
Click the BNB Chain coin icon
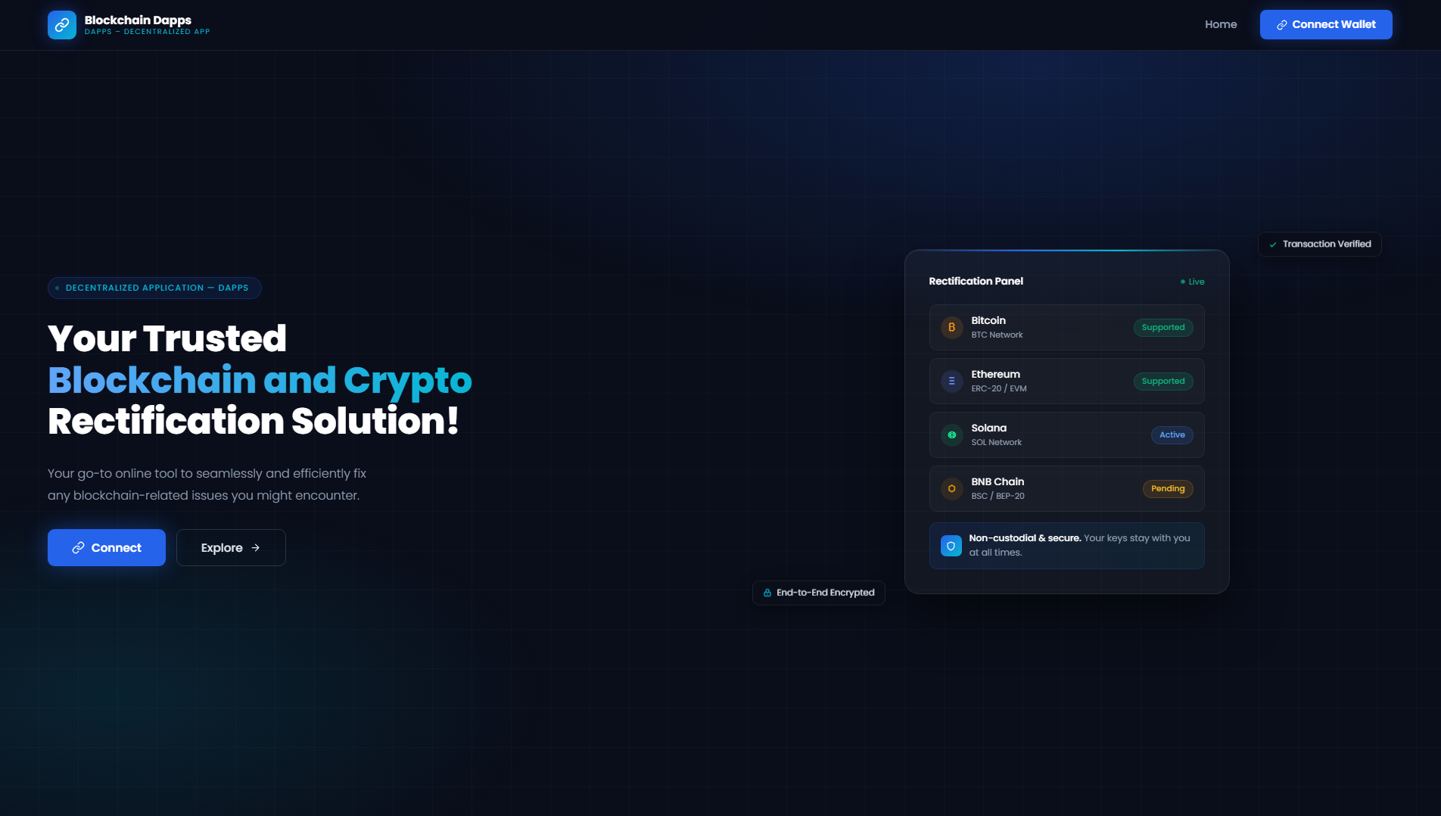[x=951, y=489]
